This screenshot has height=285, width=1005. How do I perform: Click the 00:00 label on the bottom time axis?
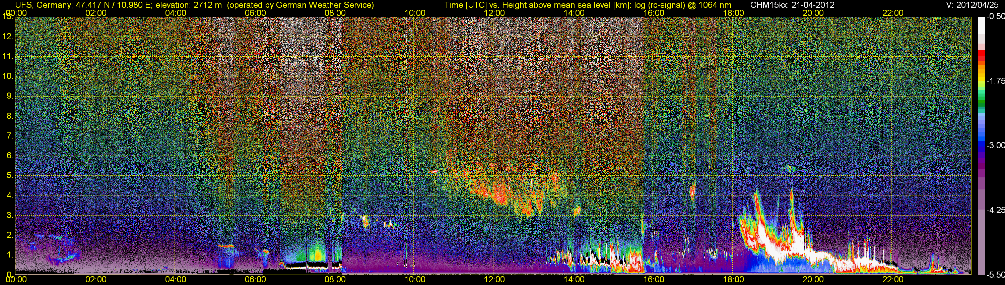pos(16,280)
